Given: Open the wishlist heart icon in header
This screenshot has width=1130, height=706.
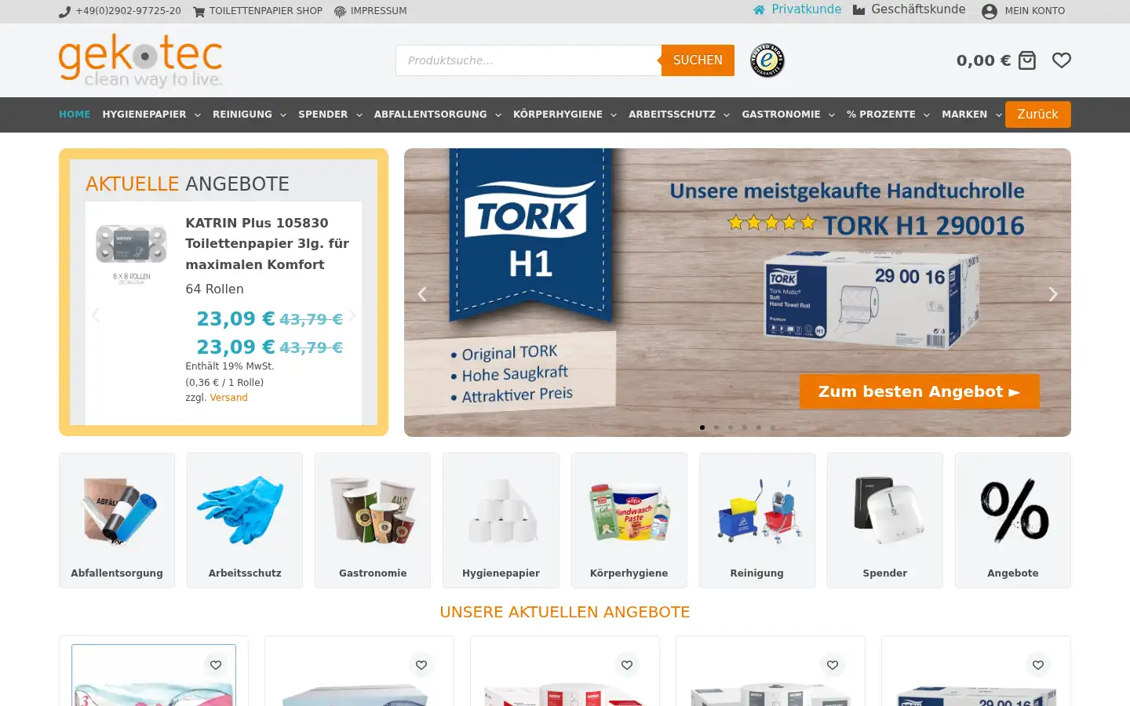Looking at the screenshot, I should (x=1062, y=60).
